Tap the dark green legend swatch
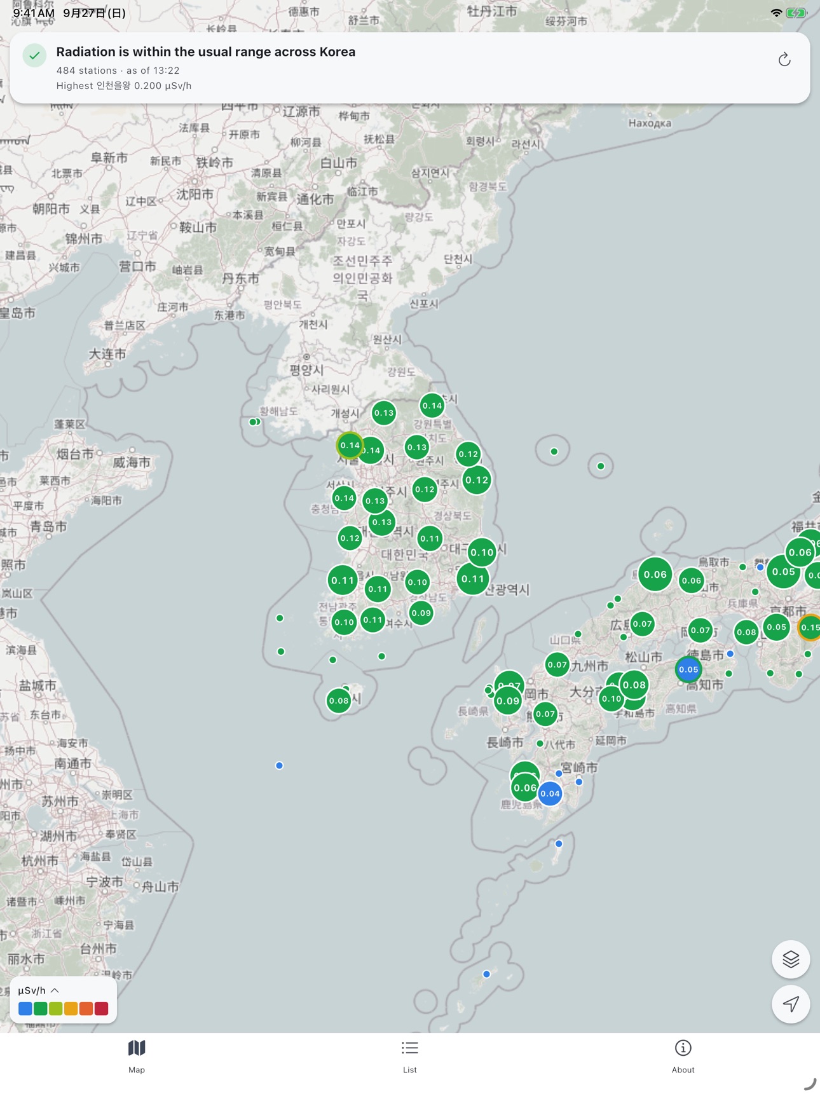Image resolution: width=820 pixels, height=1094 pixels. [x=41, y=1008]
